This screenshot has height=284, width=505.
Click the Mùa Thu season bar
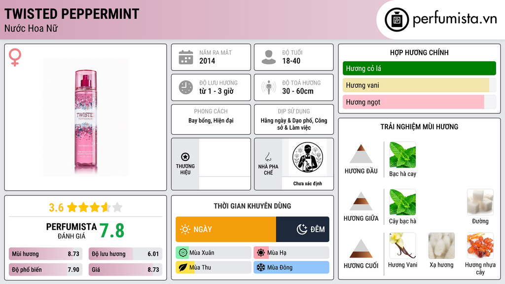point(214,268)
